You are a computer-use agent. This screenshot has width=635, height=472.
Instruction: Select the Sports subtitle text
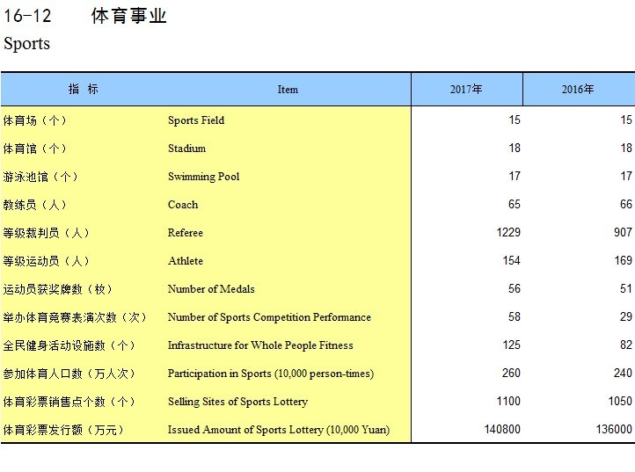pyautogui.click(x=27, y=44)
